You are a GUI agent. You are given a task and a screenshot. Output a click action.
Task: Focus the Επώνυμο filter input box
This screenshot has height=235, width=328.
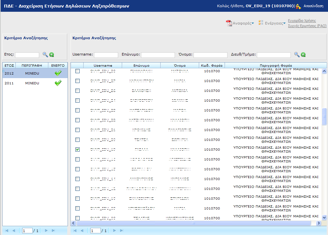click(x=158, y=55)
